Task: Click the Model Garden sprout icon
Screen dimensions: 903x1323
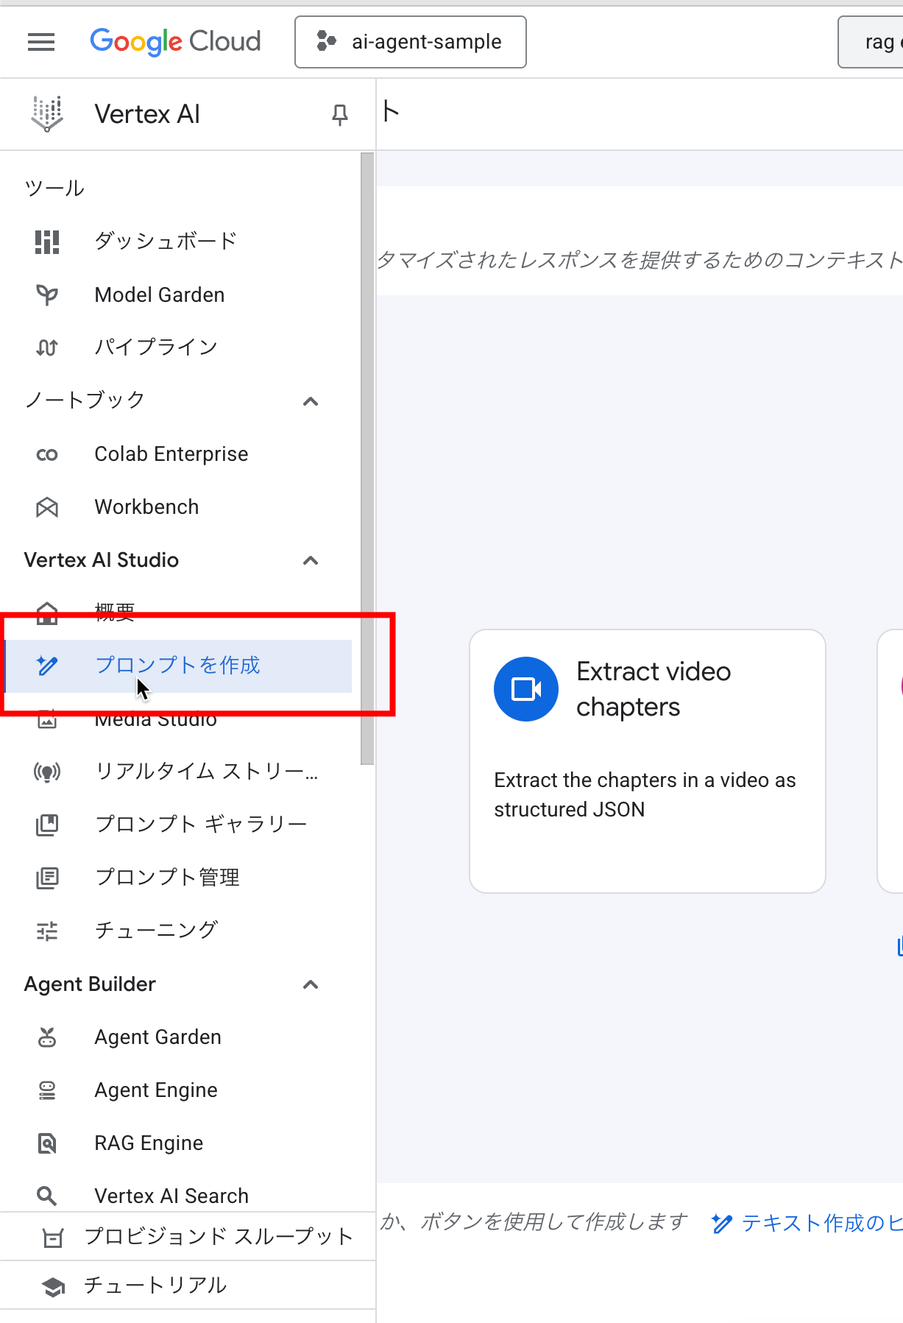Action: coord(47,294)
